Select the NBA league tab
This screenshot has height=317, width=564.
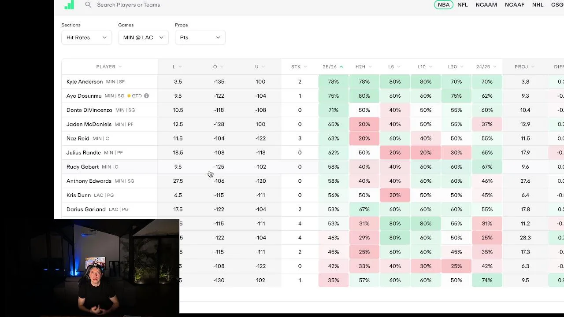[443, 5]
